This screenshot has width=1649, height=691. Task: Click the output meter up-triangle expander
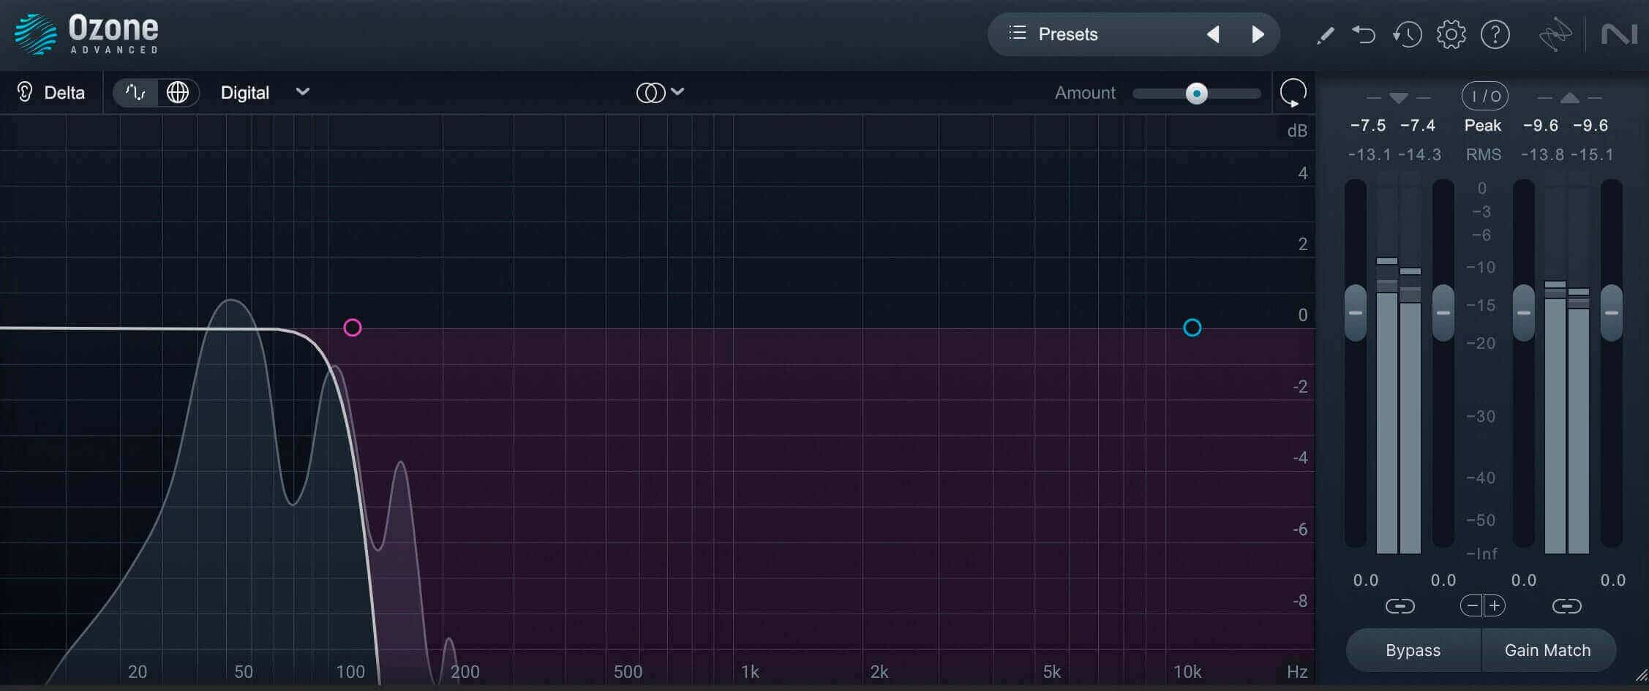tap(1569, 97)
